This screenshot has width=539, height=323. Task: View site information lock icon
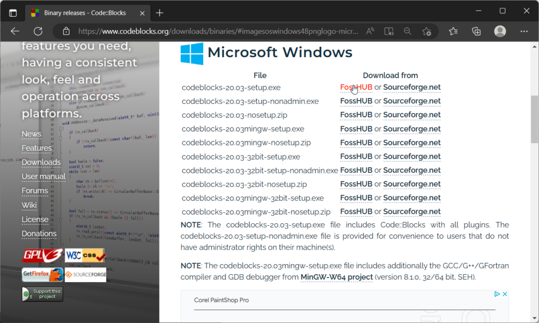(x=66, y=31)
